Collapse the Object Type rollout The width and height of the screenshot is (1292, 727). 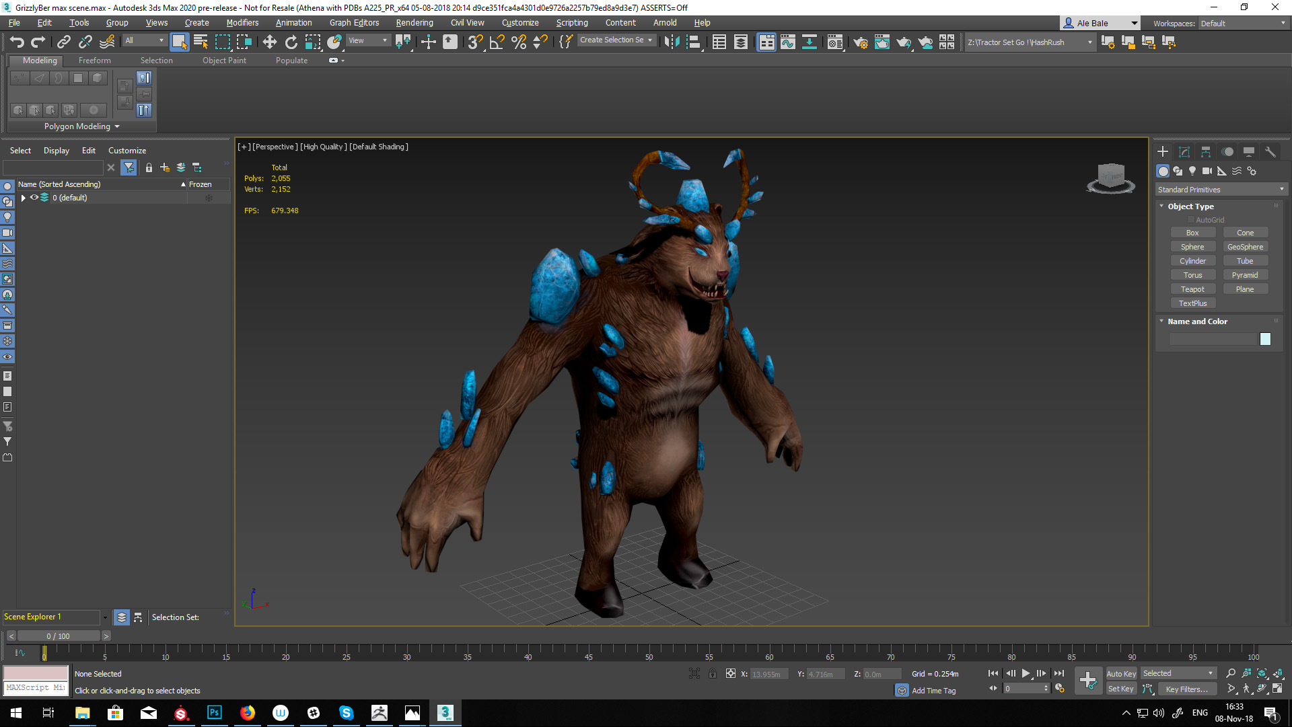tap(1161, 206)
